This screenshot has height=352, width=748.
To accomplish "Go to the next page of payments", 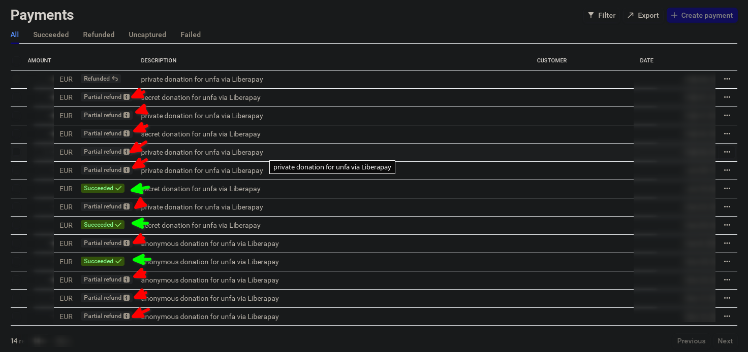I will [x=725, y=341].
